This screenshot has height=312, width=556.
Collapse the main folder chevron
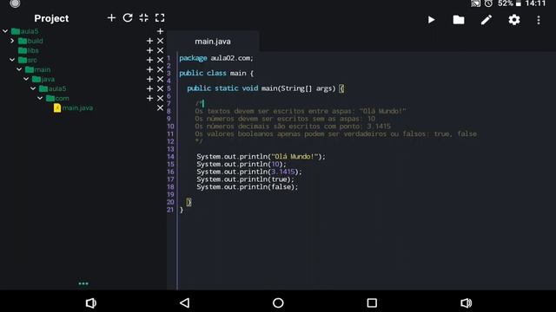pos(19,69)
